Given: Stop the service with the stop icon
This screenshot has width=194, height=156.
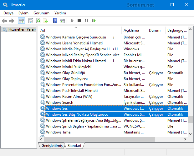Looking at the screenshot, I should click(x=79, y=21).
